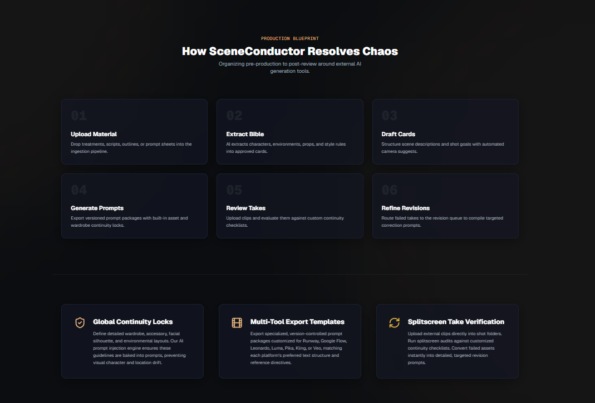Click description 'Upload clips and evaluate them'
The image size is (595, 403).
[x=285, y=222]
